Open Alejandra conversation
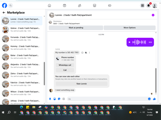The width and height of the screenshot is (161, 120). (x=22, y=66)
